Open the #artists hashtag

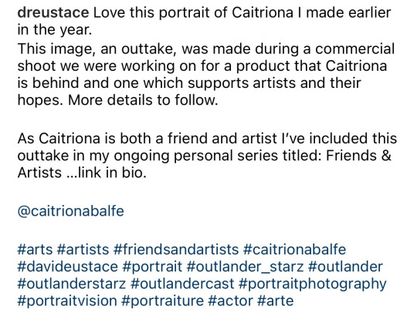click(83, 250)
